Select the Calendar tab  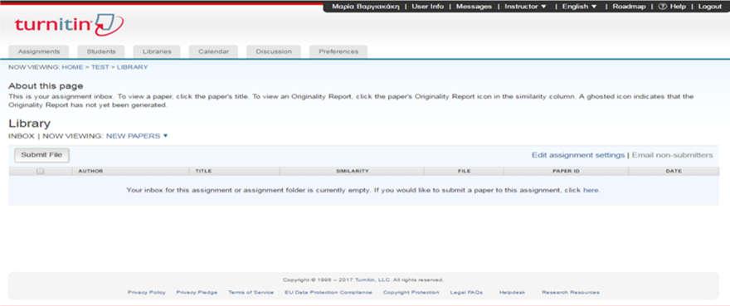point(213,51)
